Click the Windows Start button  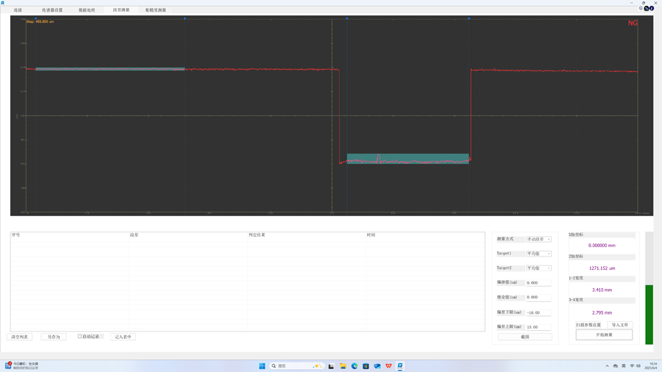pos(262,366)
